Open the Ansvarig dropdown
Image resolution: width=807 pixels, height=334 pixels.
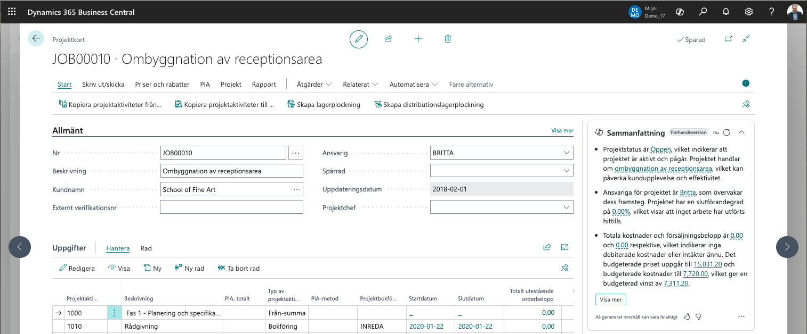pos(566,153)
